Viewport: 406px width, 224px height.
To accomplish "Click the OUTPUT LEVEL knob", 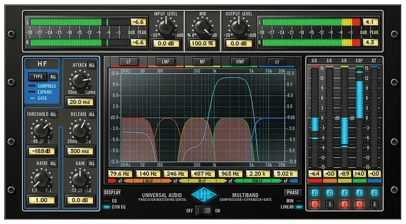I will click(x=239, y=27).
